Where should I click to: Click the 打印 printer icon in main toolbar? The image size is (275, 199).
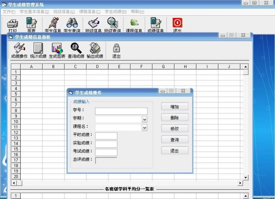(12, 24)
